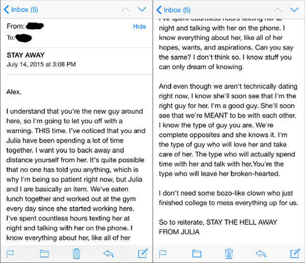The height and width of the screenshot is (263, 305).
Task: Delete the left email with the trash icon
Action: coord(76,253)
